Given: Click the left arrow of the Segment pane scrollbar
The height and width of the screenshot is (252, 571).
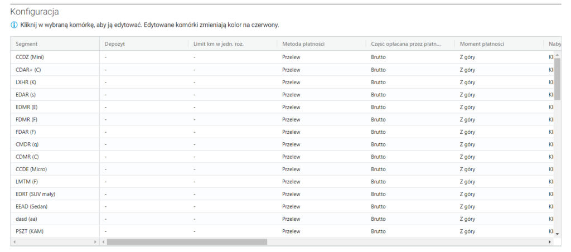Looking at the screenshot, I should point(14,242).
